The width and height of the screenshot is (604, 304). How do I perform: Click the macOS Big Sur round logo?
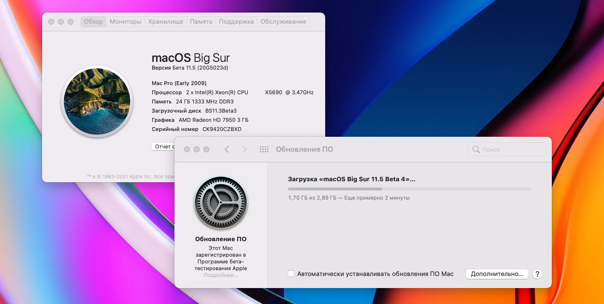97,101
